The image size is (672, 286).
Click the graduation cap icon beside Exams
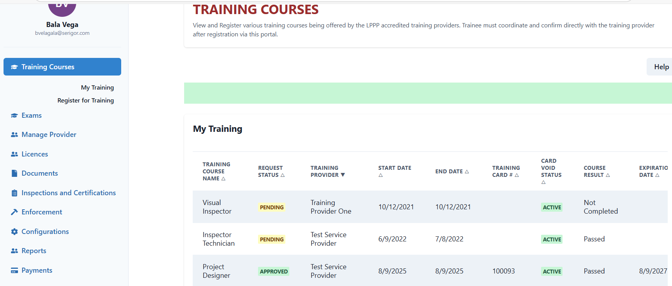pos(14,115)
